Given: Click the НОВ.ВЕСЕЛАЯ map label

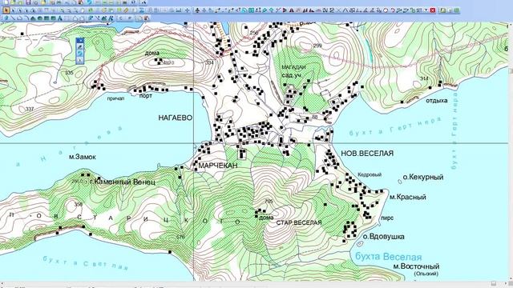Looking at the screenshot, I should pyautogui.click(x=367, y=153).
